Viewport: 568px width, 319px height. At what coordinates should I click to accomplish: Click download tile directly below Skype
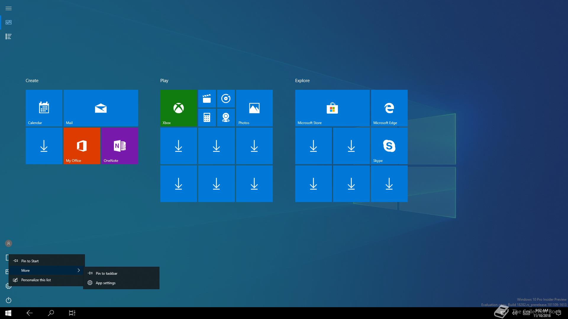tap(389, 184)
